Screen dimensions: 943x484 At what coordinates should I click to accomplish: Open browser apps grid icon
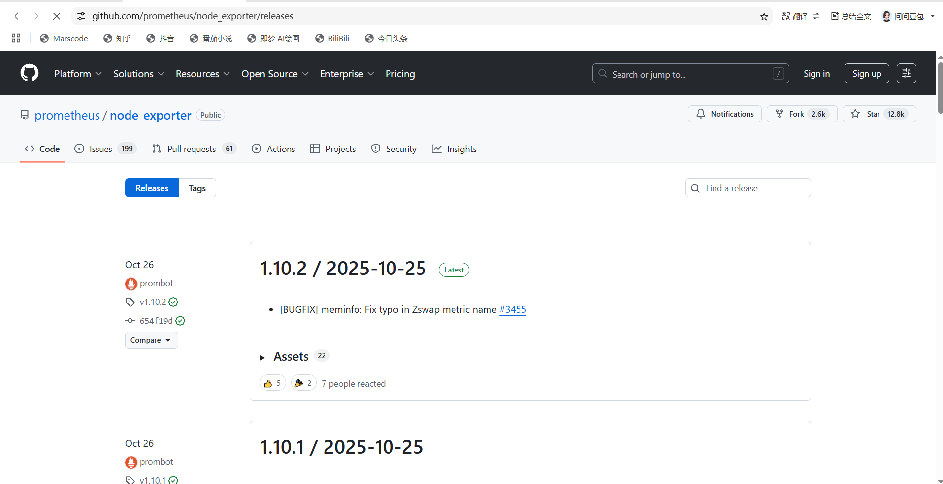16,38
